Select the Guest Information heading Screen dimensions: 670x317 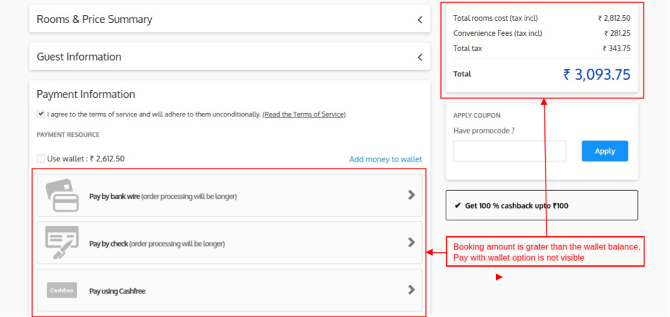click(79, 57)
